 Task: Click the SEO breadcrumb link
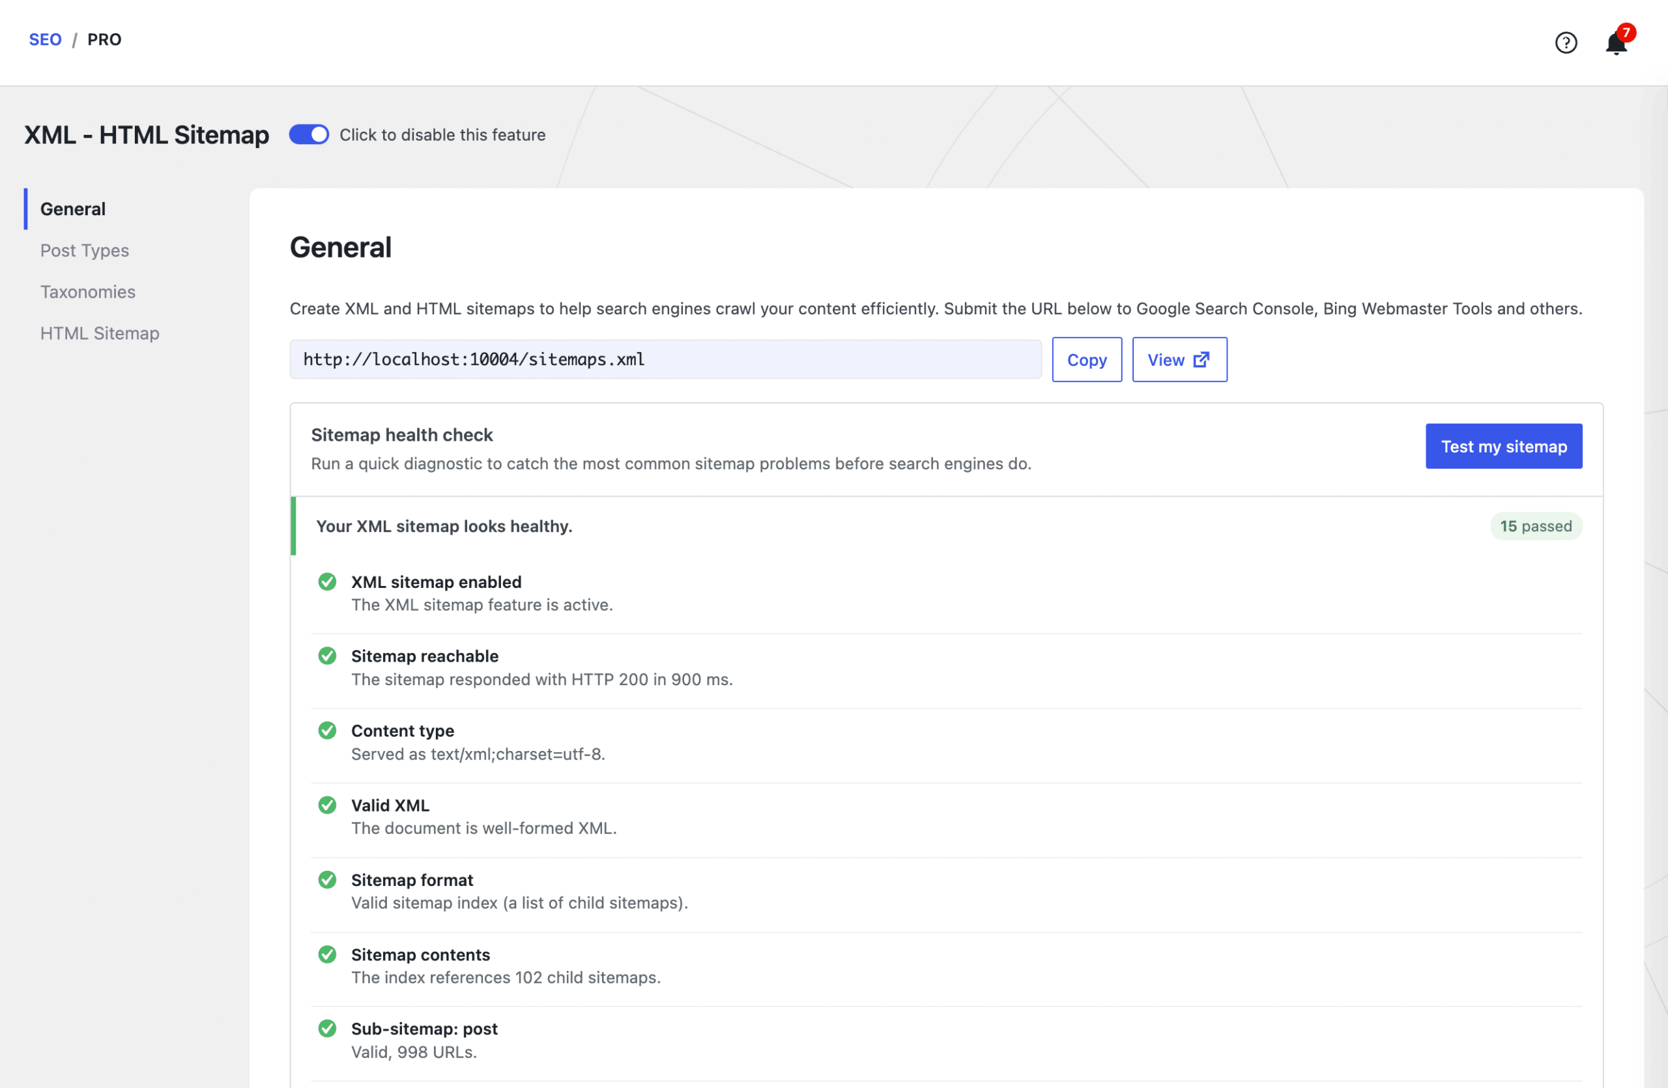[x=45, y=39]
